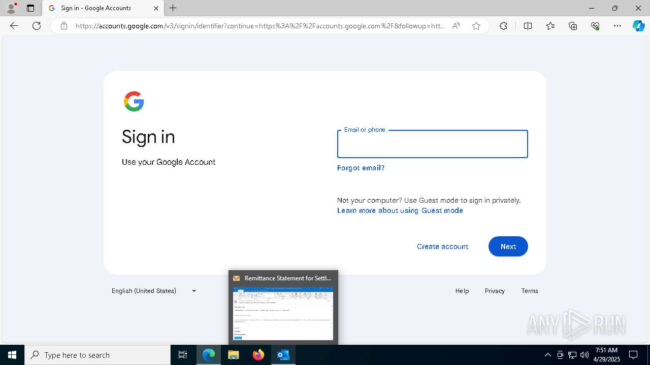Viewport: 650px width, 365px height.
Task: Open the notification center icon
Action: (x=633, y=355)
